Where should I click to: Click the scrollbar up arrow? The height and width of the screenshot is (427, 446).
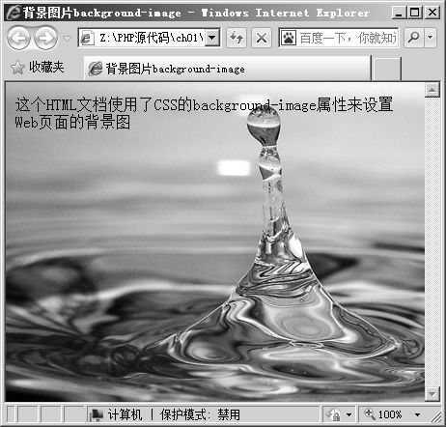click(x=432, y=90)
